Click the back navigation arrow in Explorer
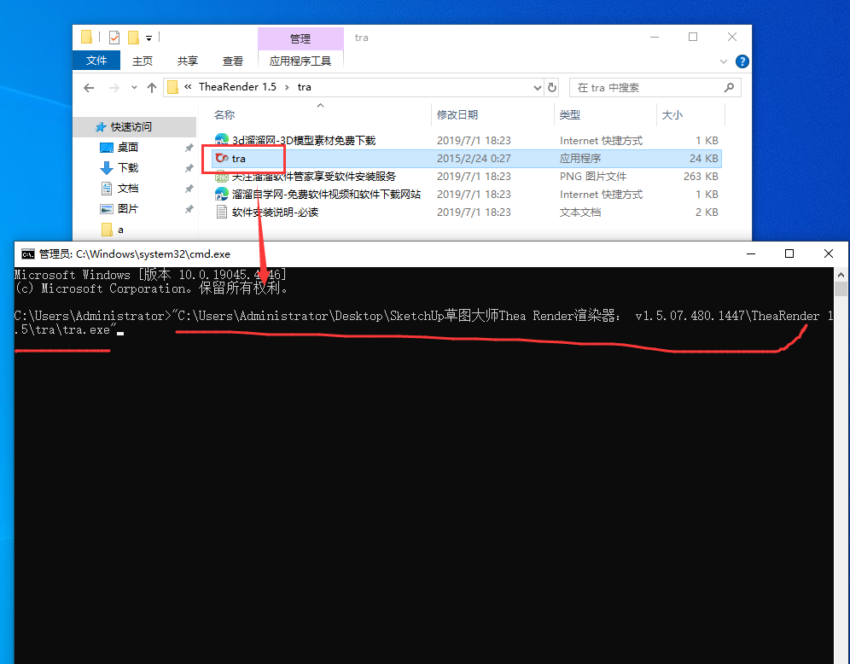The width and height of the screenshot is (850, 664). (89, 87)
